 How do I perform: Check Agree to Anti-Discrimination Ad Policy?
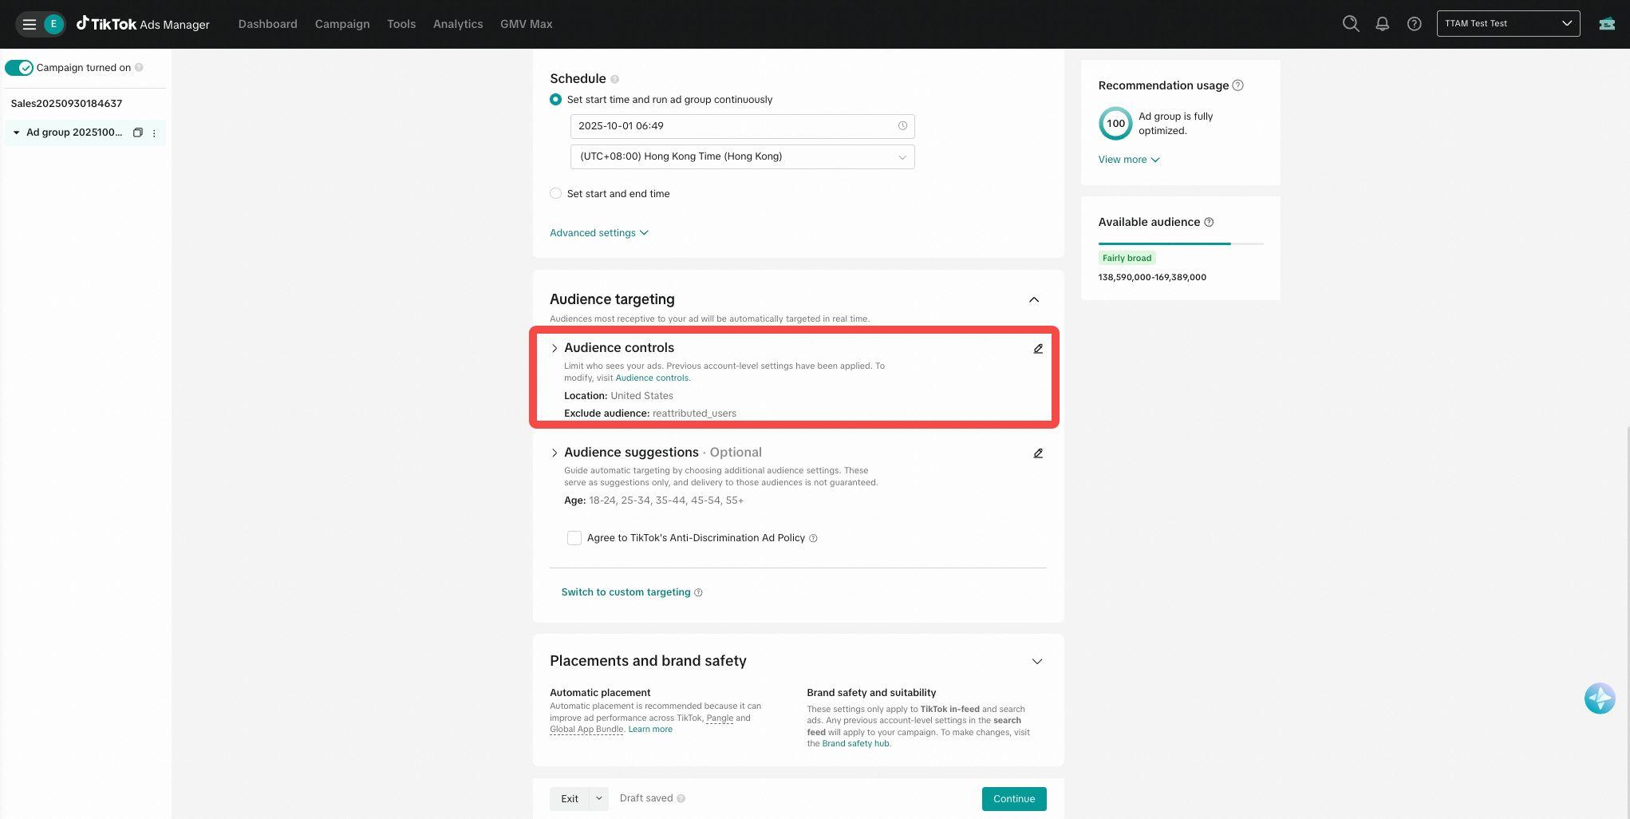574,538
